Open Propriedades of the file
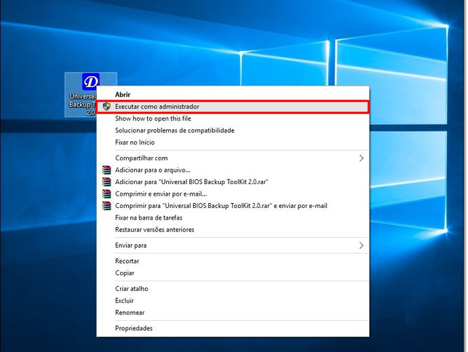The image size is (468, 352). point(233,328)
